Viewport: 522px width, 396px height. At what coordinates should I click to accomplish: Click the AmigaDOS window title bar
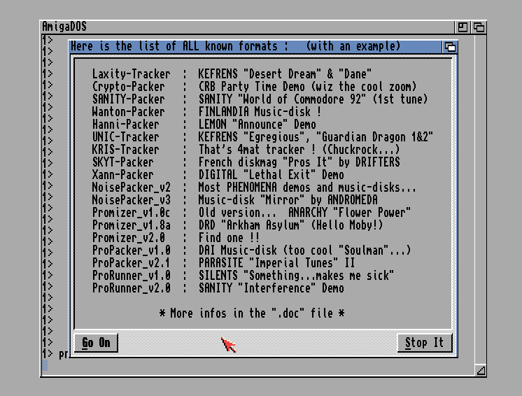pyautogui.click(x=247, y=27)
